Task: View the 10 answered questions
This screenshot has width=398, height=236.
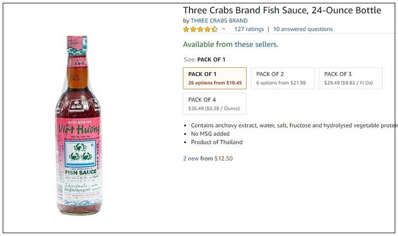Action: pyautogui.click(x=303, y=29)
